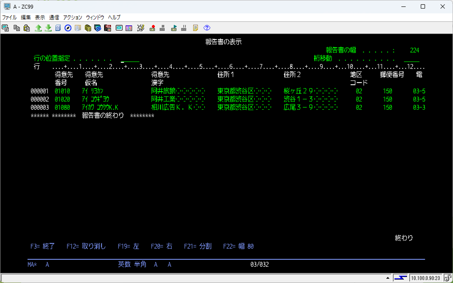Click the 桁移動 input field
Viewport: 453px width, 283px height.
(411, 59)
